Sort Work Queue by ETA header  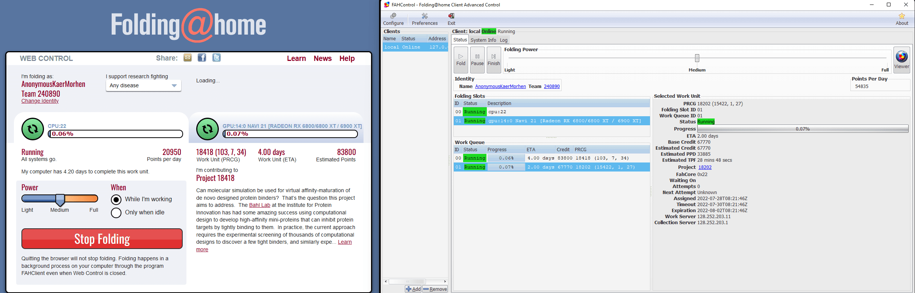[x=540, y=150]
